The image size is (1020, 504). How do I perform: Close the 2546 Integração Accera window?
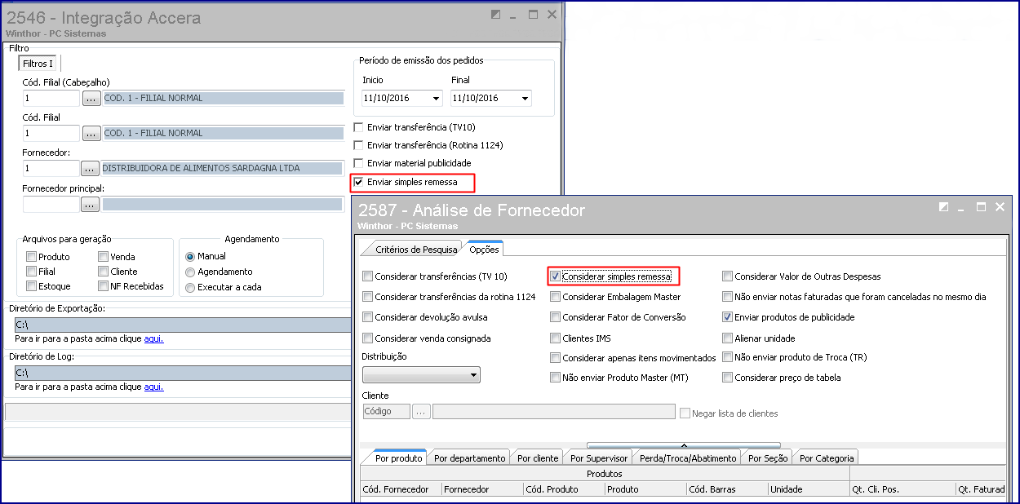click(x=552, y=15)
